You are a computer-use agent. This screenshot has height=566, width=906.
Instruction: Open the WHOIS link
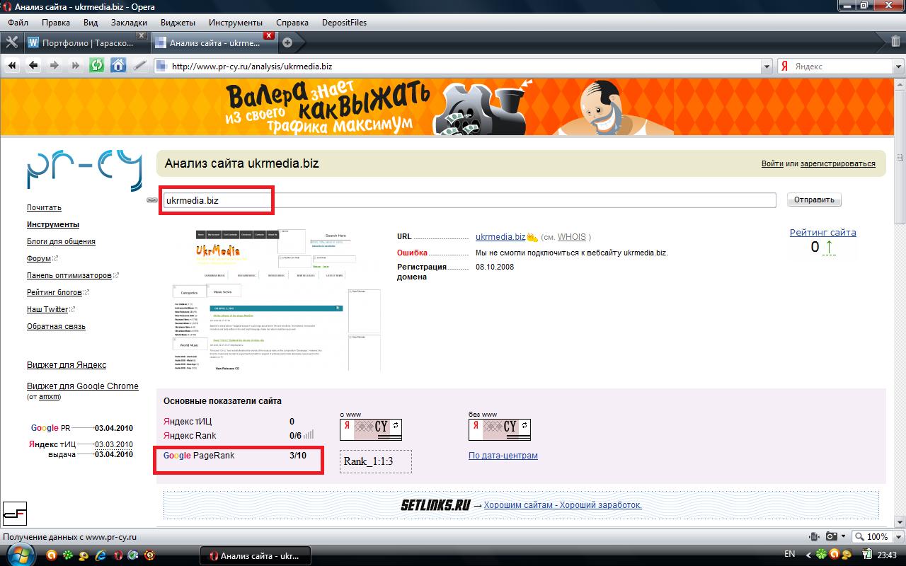pyautogui.click(x=572, y=237)
